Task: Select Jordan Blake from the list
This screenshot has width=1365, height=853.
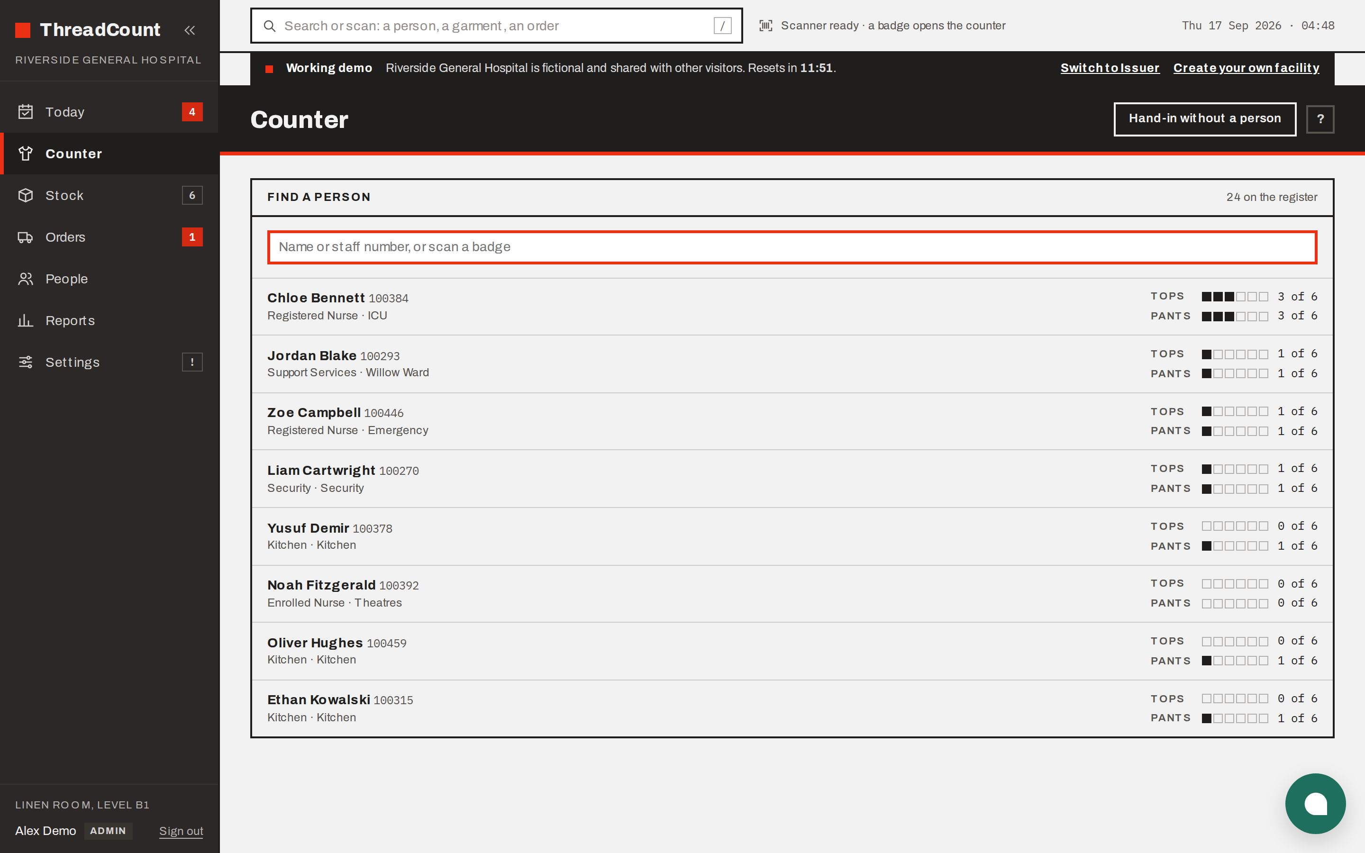Action: click(792, 364)
